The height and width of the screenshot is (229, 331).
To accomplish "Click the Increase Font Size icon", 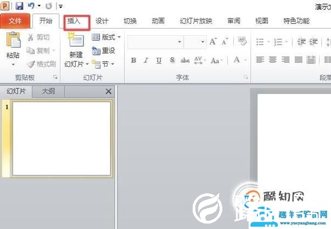I will tap(213, 41).
